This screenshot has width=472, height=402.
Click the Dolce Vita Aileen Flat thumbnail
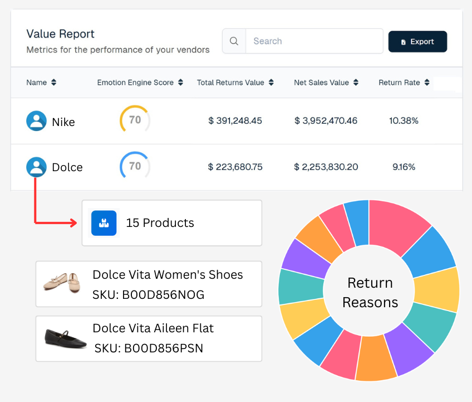65,338
